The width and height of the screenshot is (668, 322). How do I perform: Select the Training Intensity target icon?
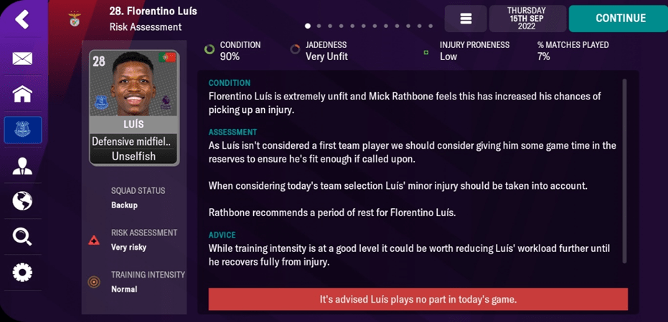coord(94,282)
